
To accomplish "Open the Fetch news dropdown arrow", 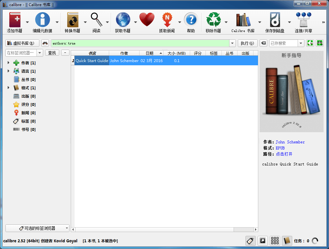I will (x=180, y=22).
